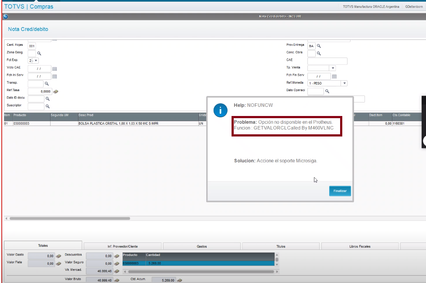426x283 pixels.
Task: Open Dato ID docu search lookup
Action: click(48, 99)
